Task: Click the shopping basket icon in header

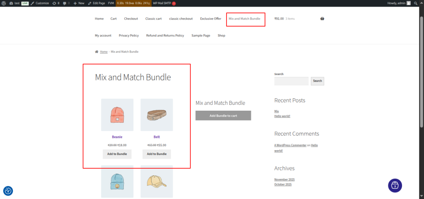Action: coord(322,19)
